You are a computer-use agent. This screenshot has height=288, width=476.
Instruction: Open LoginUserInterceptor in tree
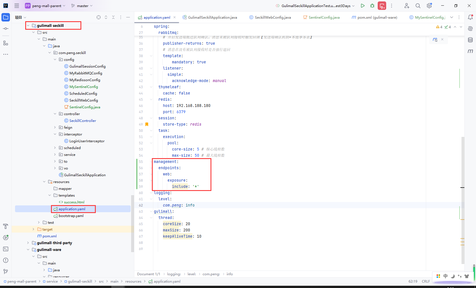87,141
